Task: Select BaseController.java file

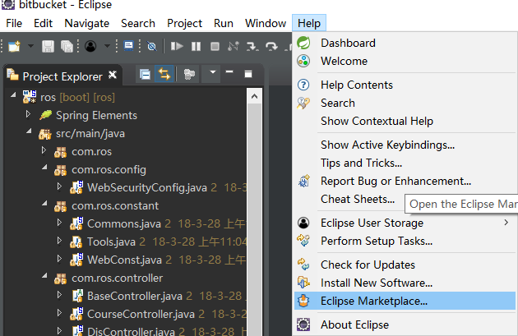Action: click(135, 296)
